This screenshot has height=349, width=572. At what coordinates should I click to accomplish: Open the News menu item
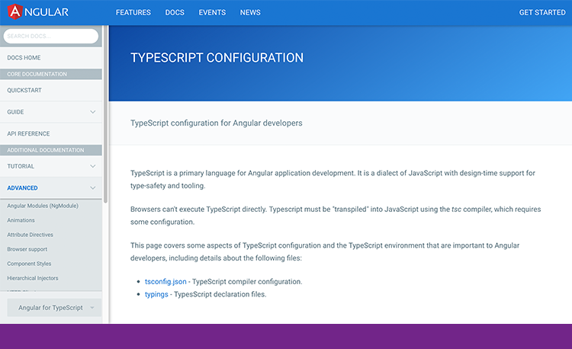pos(250,12)
